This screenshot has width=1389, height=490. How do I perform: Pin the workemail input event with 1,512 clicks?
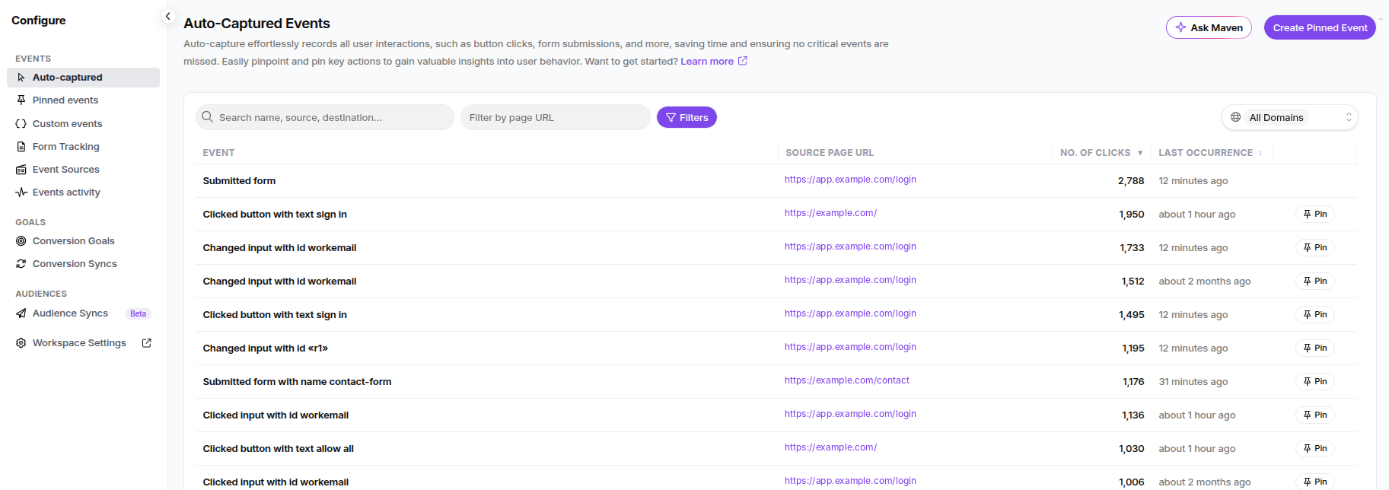pyautogui.click(x=1315, y=282)
